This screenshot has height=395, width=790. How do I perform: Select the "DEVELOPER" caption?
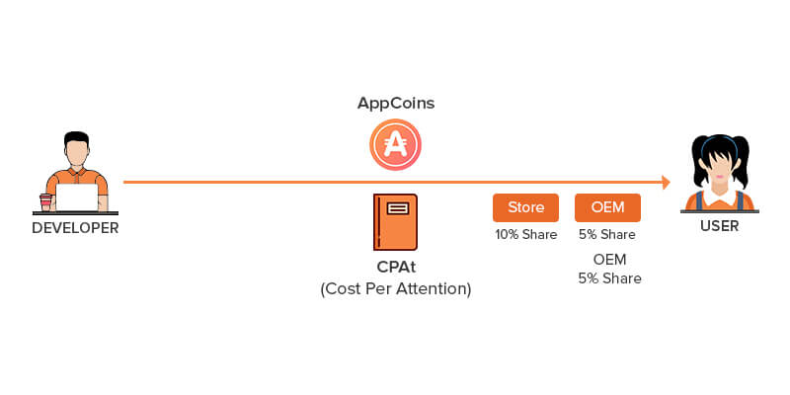(75, 228)
